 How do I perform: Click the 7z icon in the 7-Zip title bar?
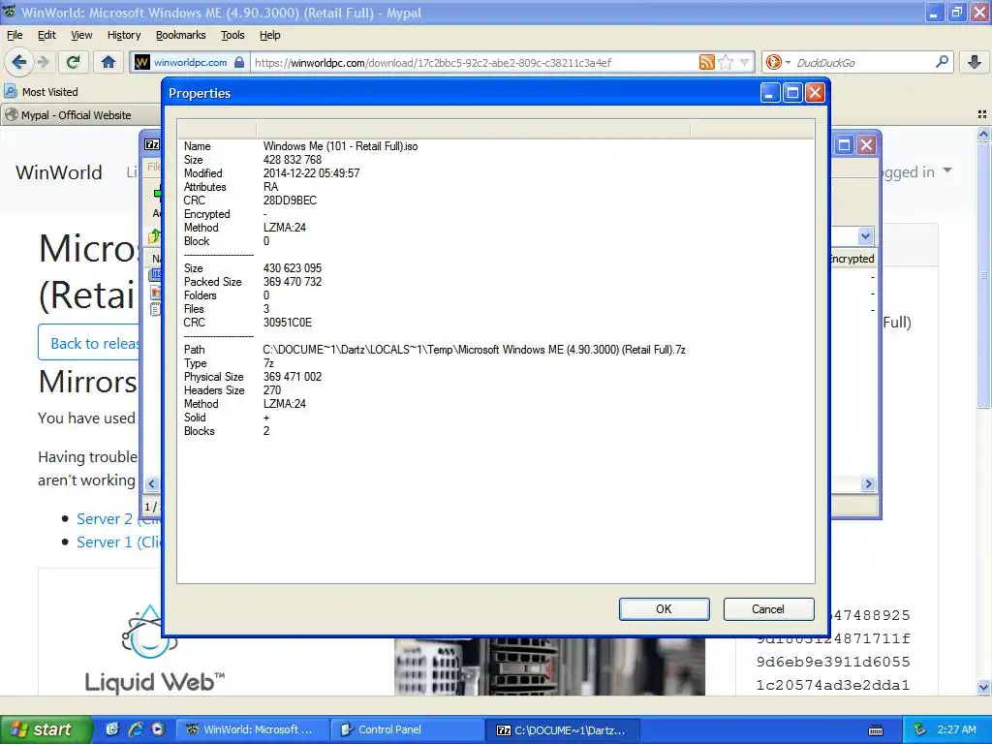pos(152,144)
